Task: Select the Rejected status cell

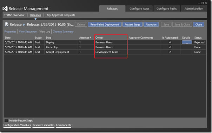Action: (x=199, y=42)
